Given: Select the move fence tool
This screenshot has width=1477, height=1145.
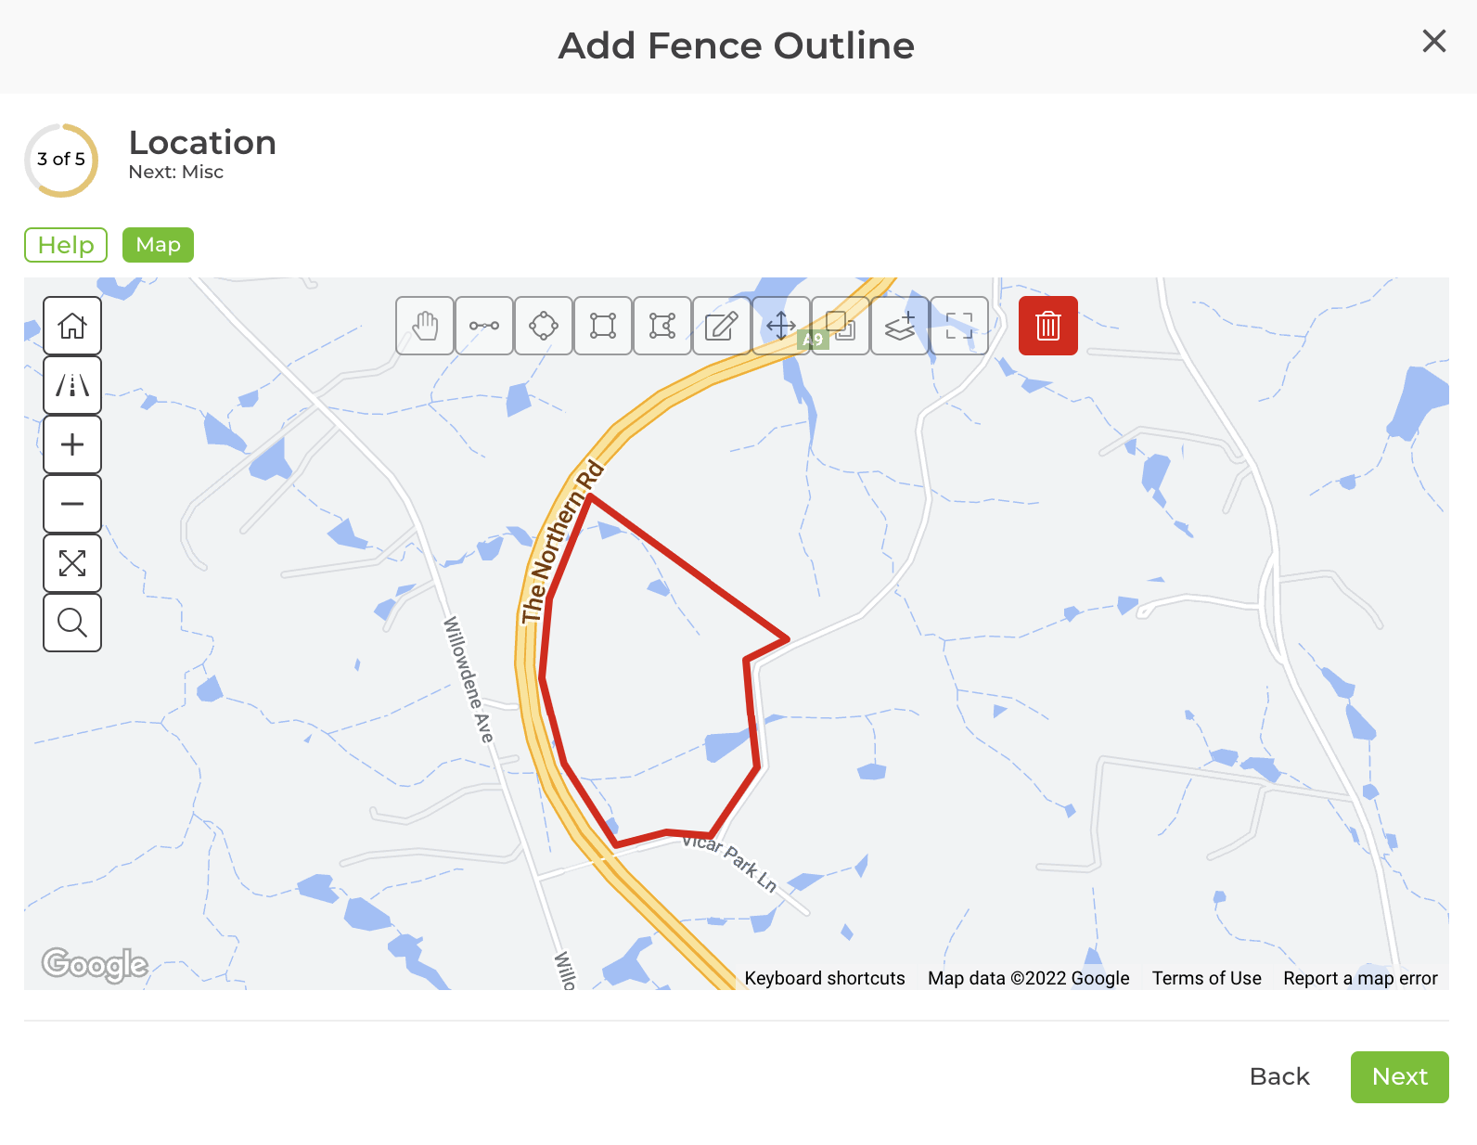Looking at the screenshot, I should coord(780,326).
